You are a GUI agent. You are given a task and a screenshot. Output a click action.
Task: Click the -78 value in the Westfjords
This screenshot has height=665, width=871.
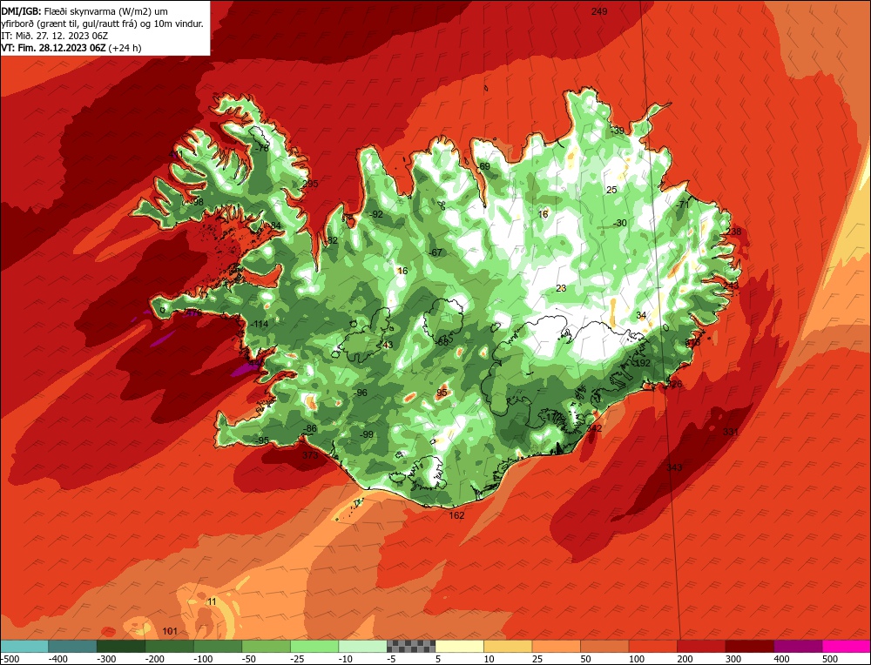260,148
